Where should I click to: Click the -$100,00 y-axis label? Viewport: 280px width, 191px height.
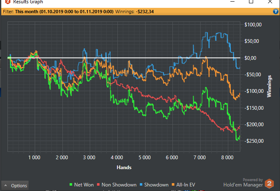[254, 91]
